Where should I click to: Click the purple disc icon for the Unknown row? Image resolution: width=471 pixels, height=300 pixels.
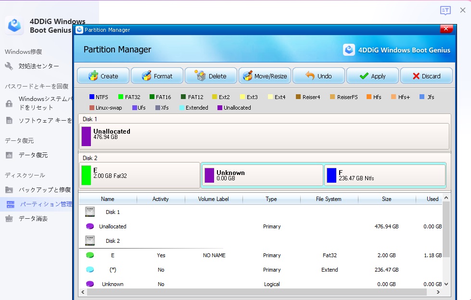click(x=90, y=284)
